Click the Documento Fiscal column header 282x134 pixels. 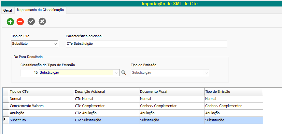pyautogui.click(x=172, y=91)
